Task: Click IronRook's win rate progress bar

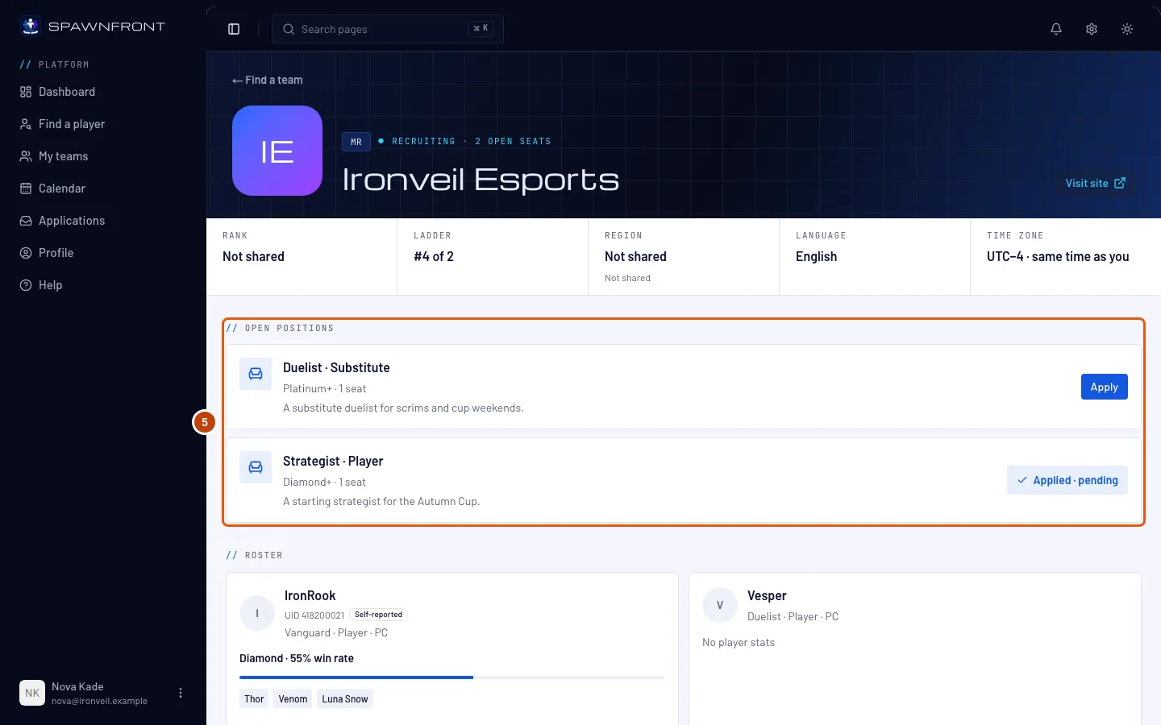Action: click(452, 677)
